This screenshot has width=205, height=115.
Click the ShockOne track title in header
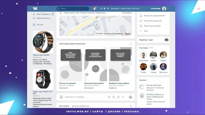click(125, 9)
